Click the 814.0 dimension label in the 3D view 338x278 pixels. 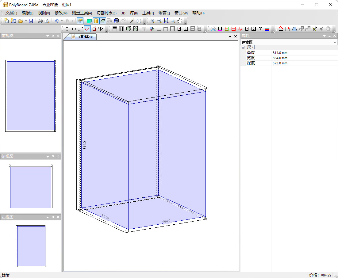[85, 145]
